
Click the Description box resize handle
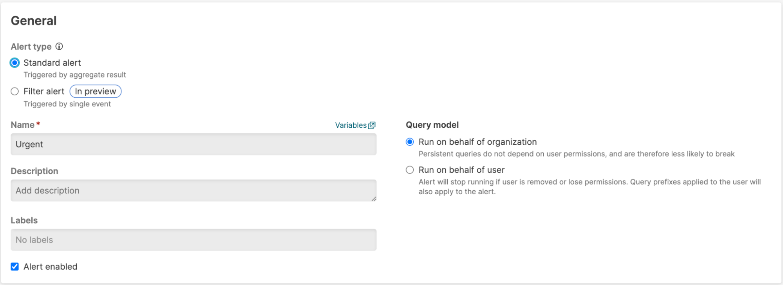click(x=374, y=199)
